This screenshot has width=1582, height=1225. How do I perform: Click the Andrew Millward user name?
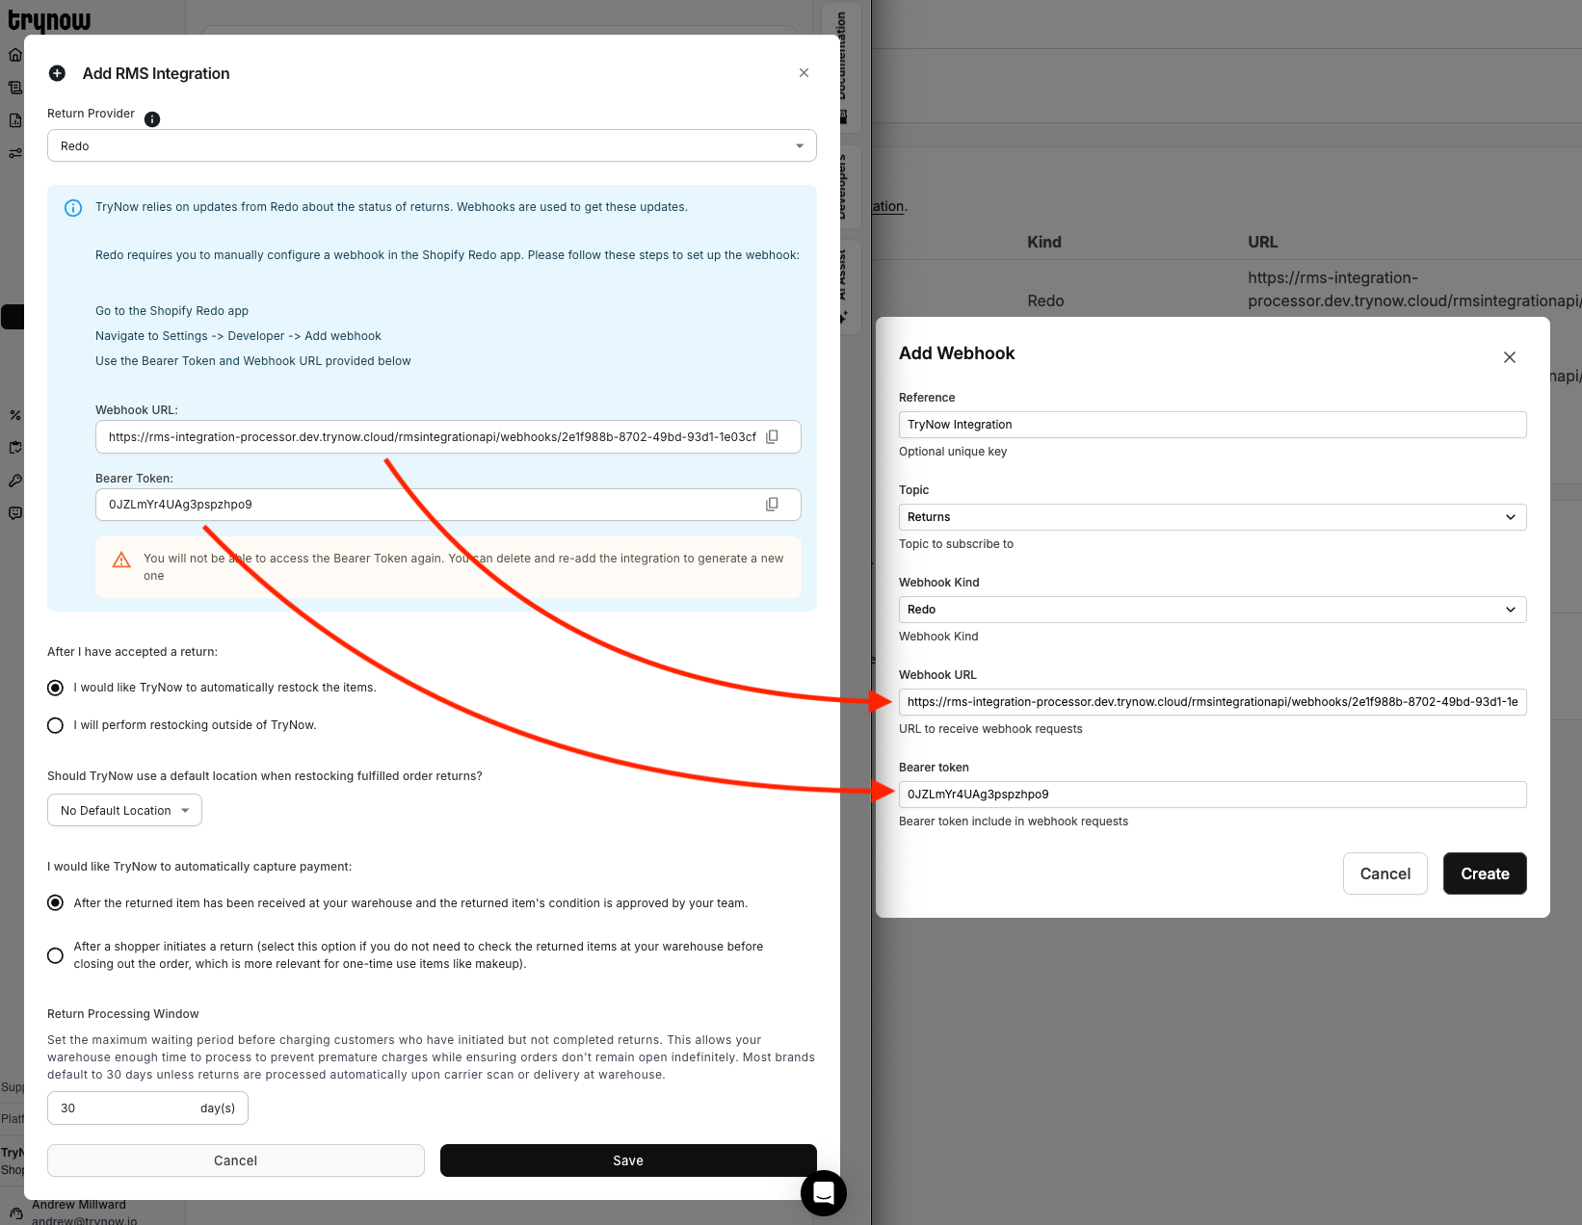coord(79,1205)
